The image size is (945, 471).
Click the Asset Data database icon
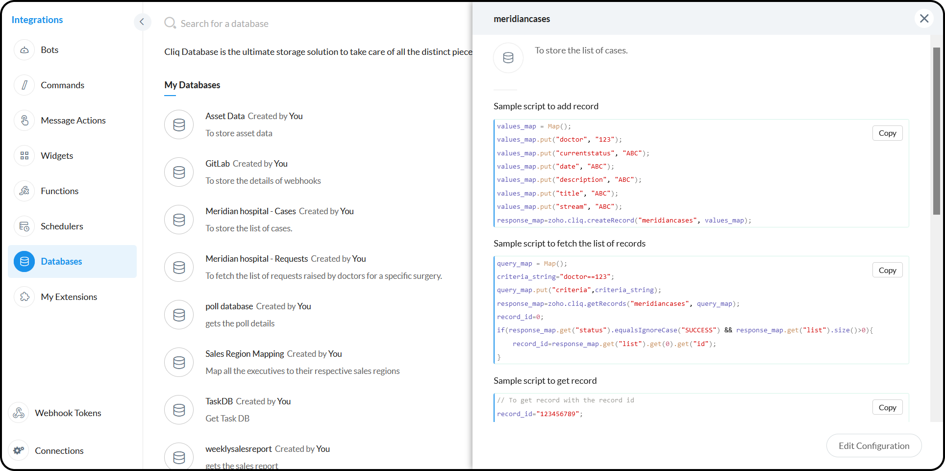[x=179, y=124]
